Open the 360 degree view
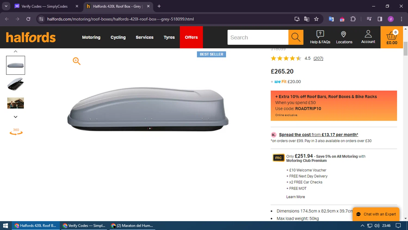 (x=16, y=132)
